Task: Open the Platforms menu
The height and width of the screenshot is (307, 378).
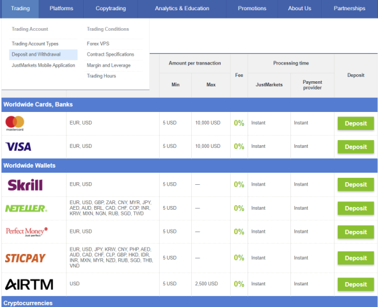Action: pyautogui.click(x=61, y=8)
